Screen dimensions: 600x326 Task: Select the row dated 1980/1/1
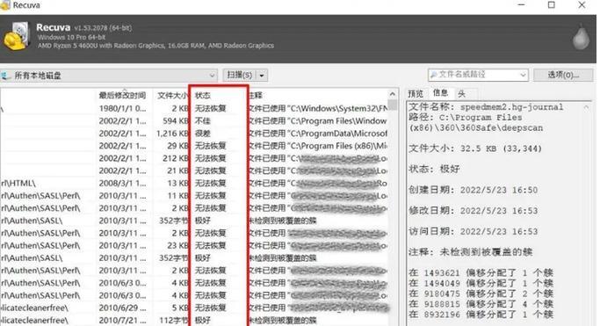pyautogui.click(x=194, y=108)
